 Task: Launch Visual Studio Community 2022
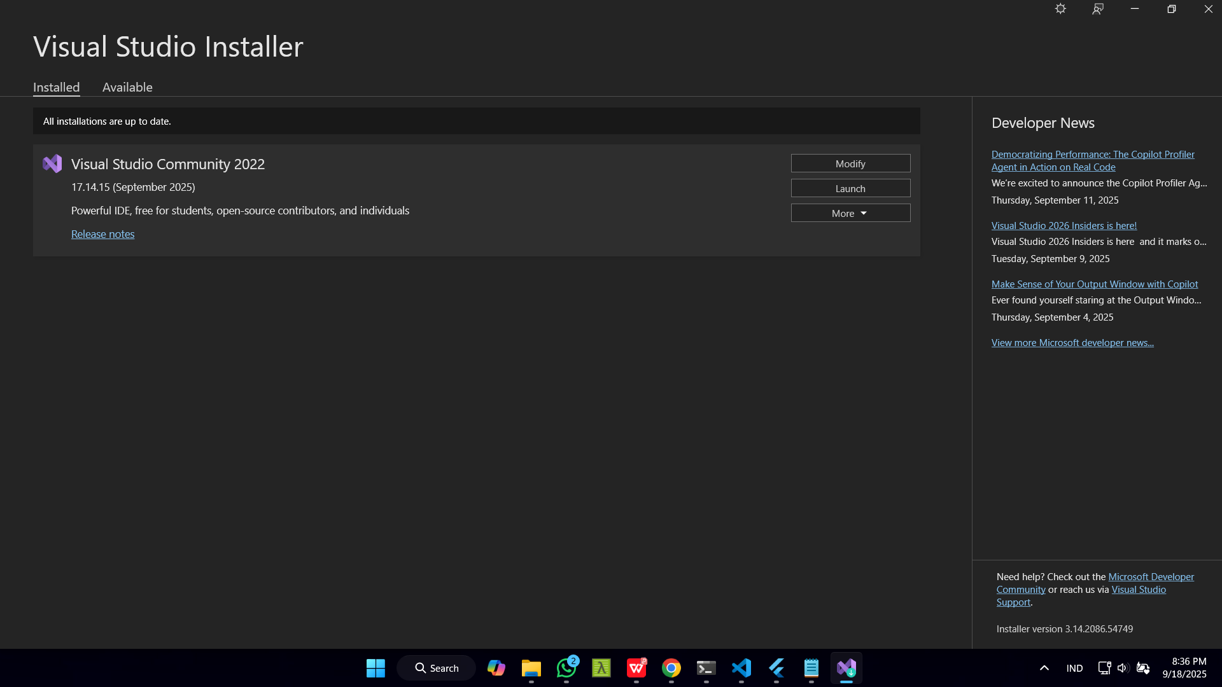(850, 188)
